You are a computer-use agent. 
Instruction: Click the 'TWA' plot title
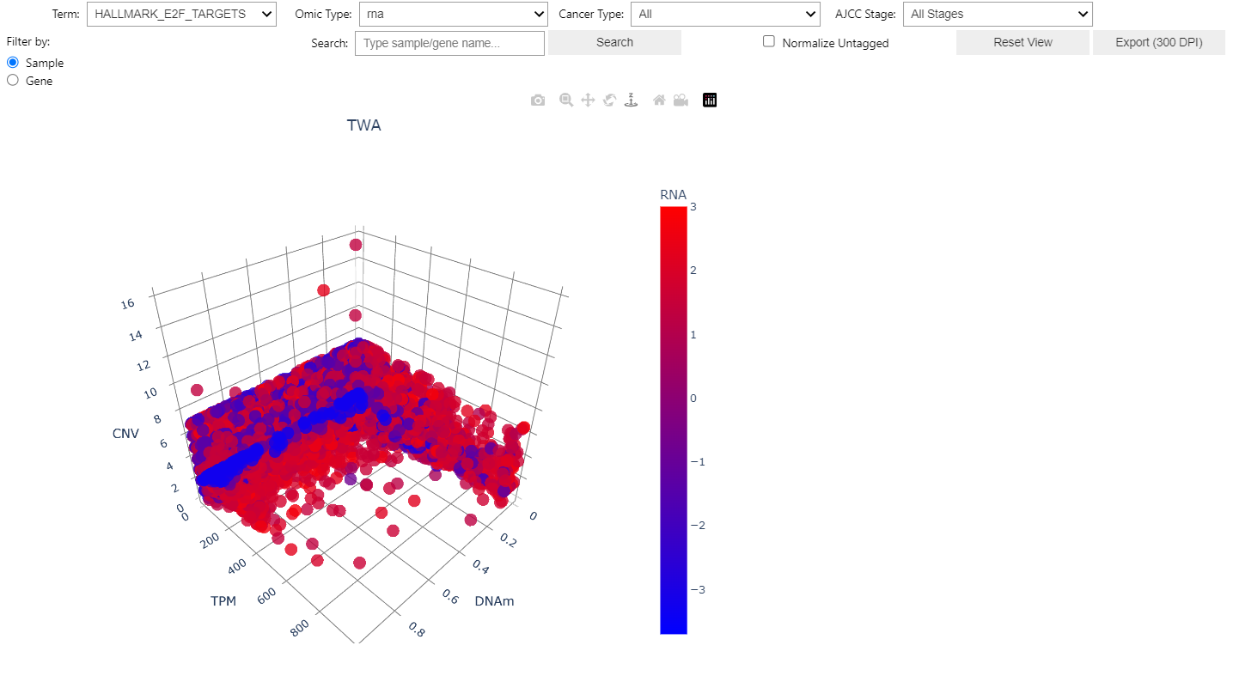[x=363, y=125]
